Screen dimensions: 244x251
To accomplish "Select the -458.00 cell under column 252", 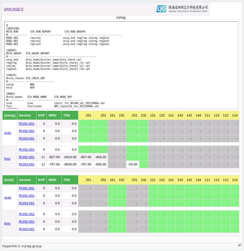I will point(100,157).
